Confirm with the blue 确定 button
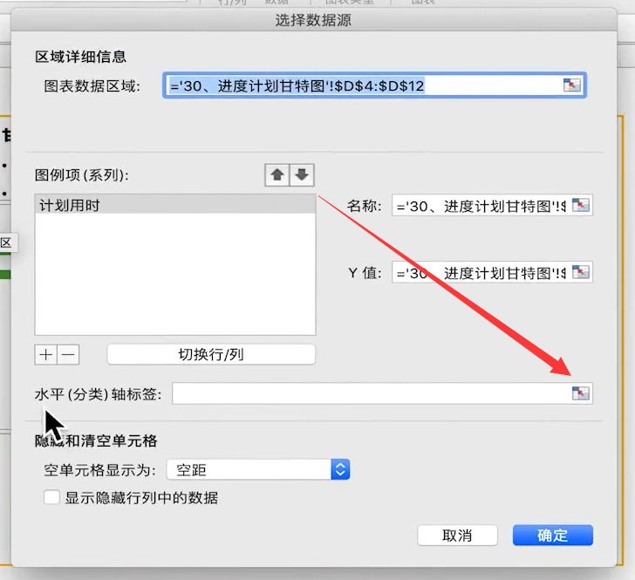This screenshot has height=580, width=635. (x=553, y=536)
